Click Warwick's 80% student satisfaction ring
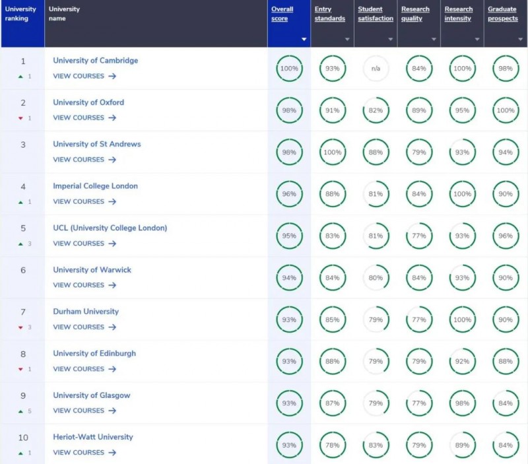This screenshot has width=528, height=464. (376, 278)
